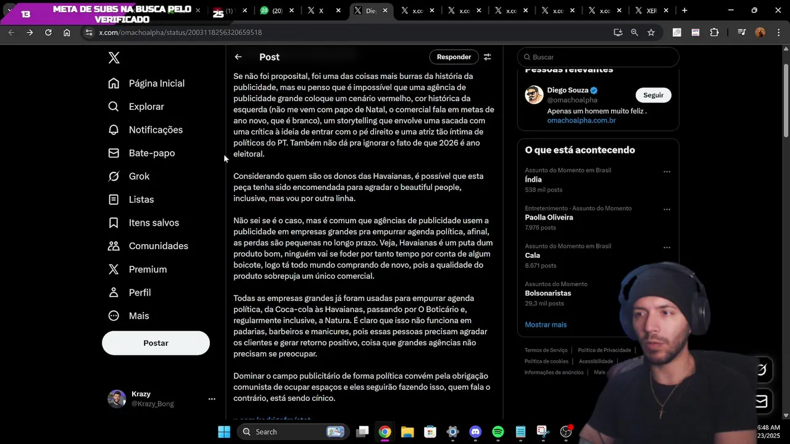This screenshot has height=444, width=790.
Task: Click the browser forward arrow
Action: pyautogui.click(x=30, y=32)
